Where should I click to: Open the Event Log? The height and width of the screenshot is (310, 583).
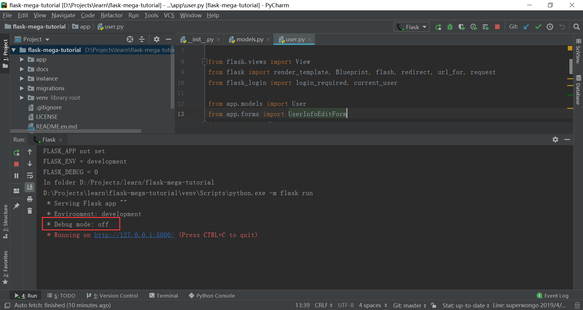(556, 295)
